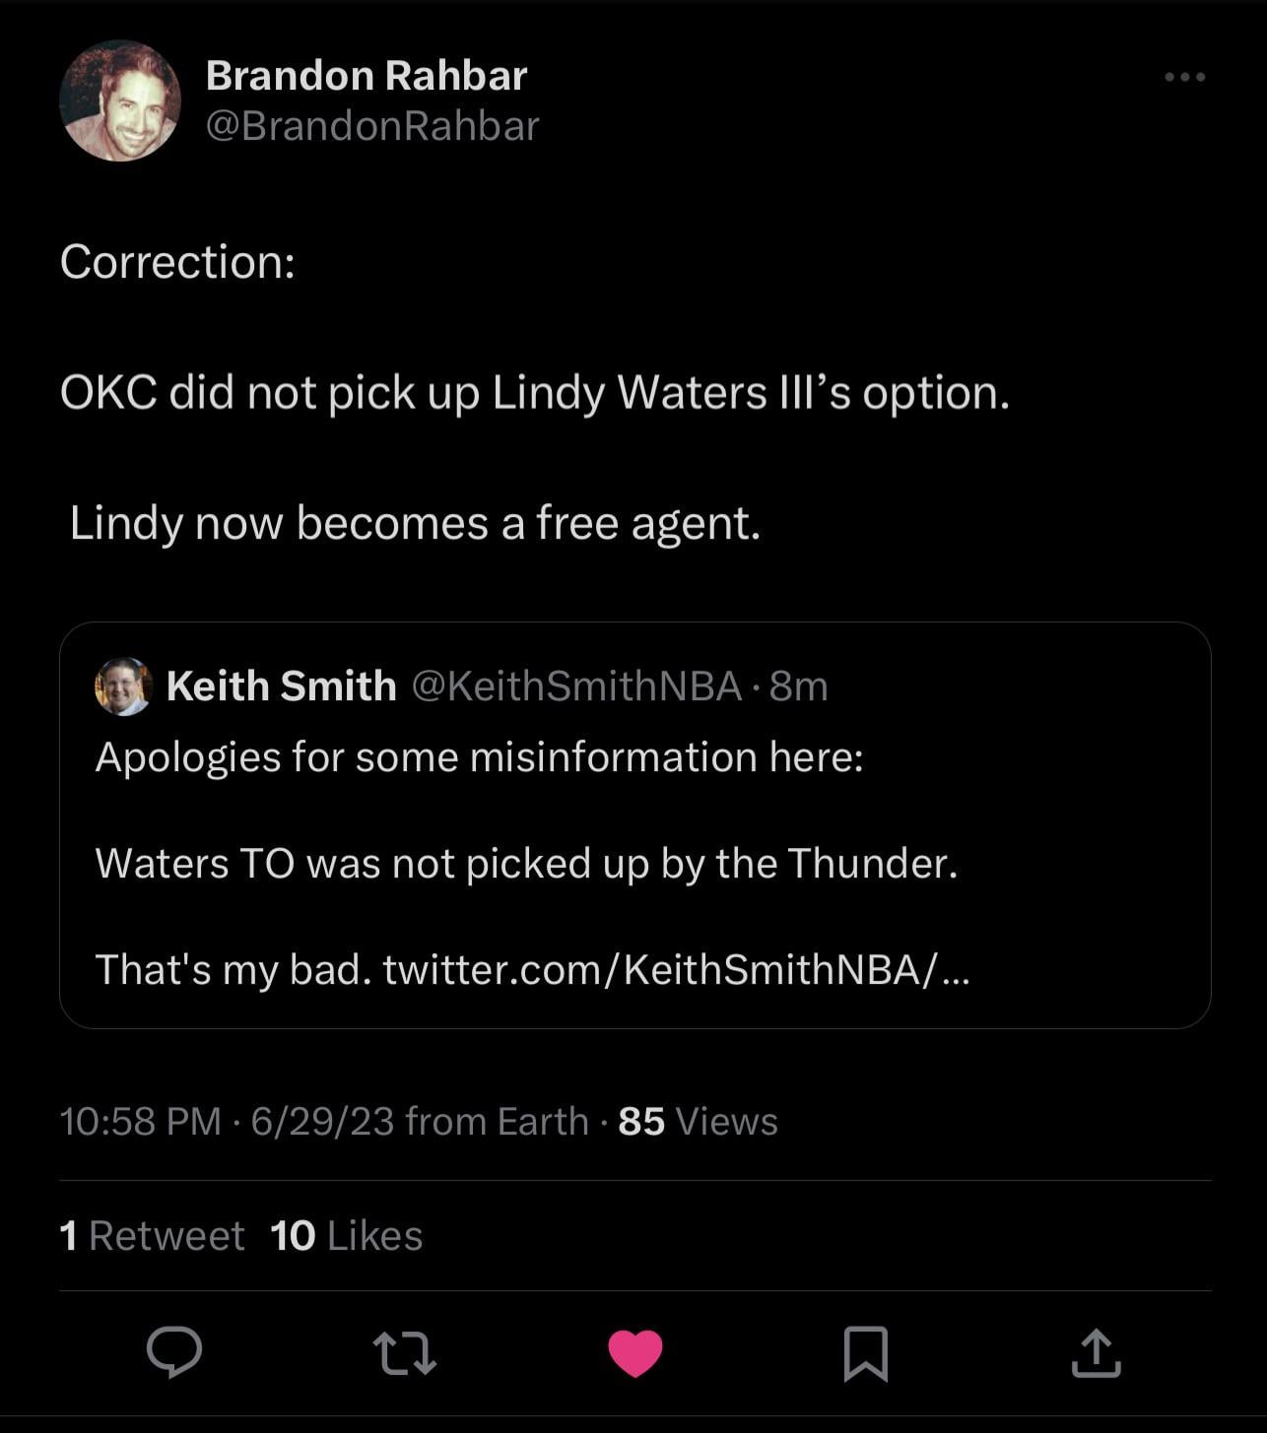
Task: Tap the @BrandonRahbar handle
Action: click(372, 126)
